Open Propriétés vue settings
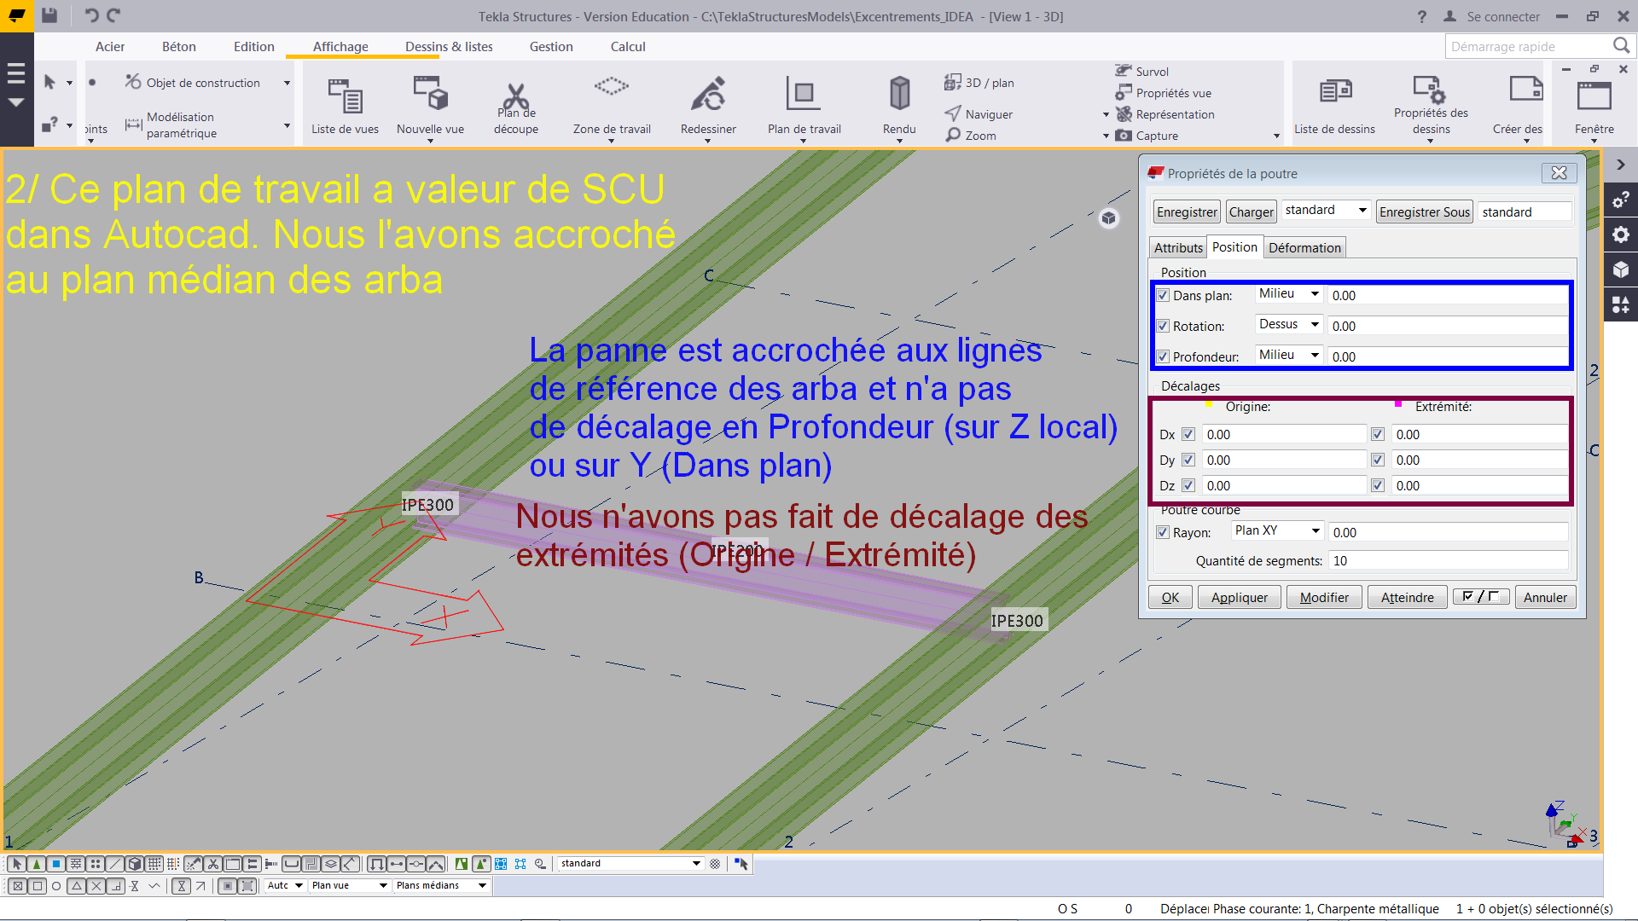 point(1164,93)
